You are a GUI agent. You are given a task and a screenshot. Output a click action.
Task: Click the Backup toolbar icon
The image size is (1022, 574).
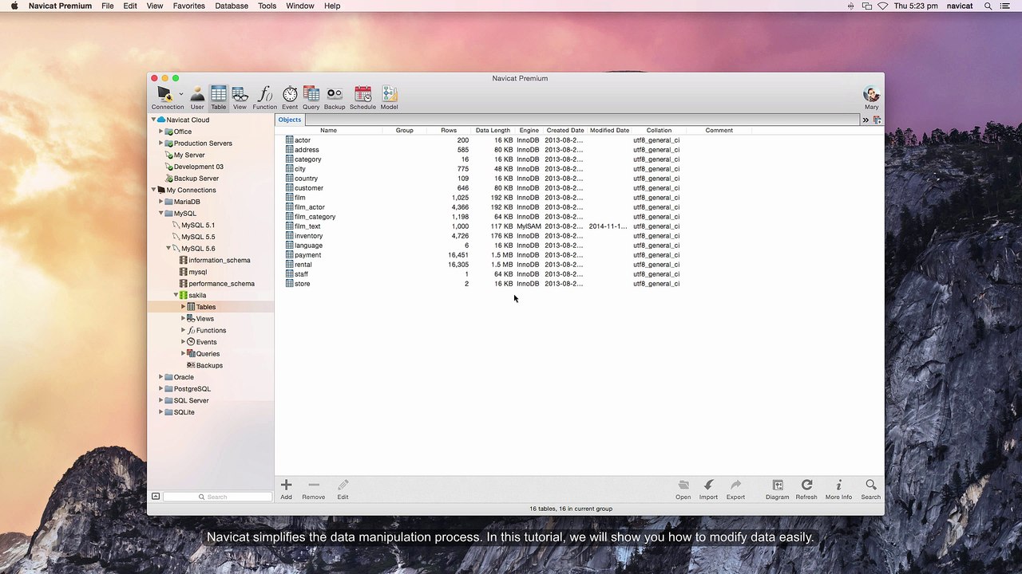tap(335, 97)
